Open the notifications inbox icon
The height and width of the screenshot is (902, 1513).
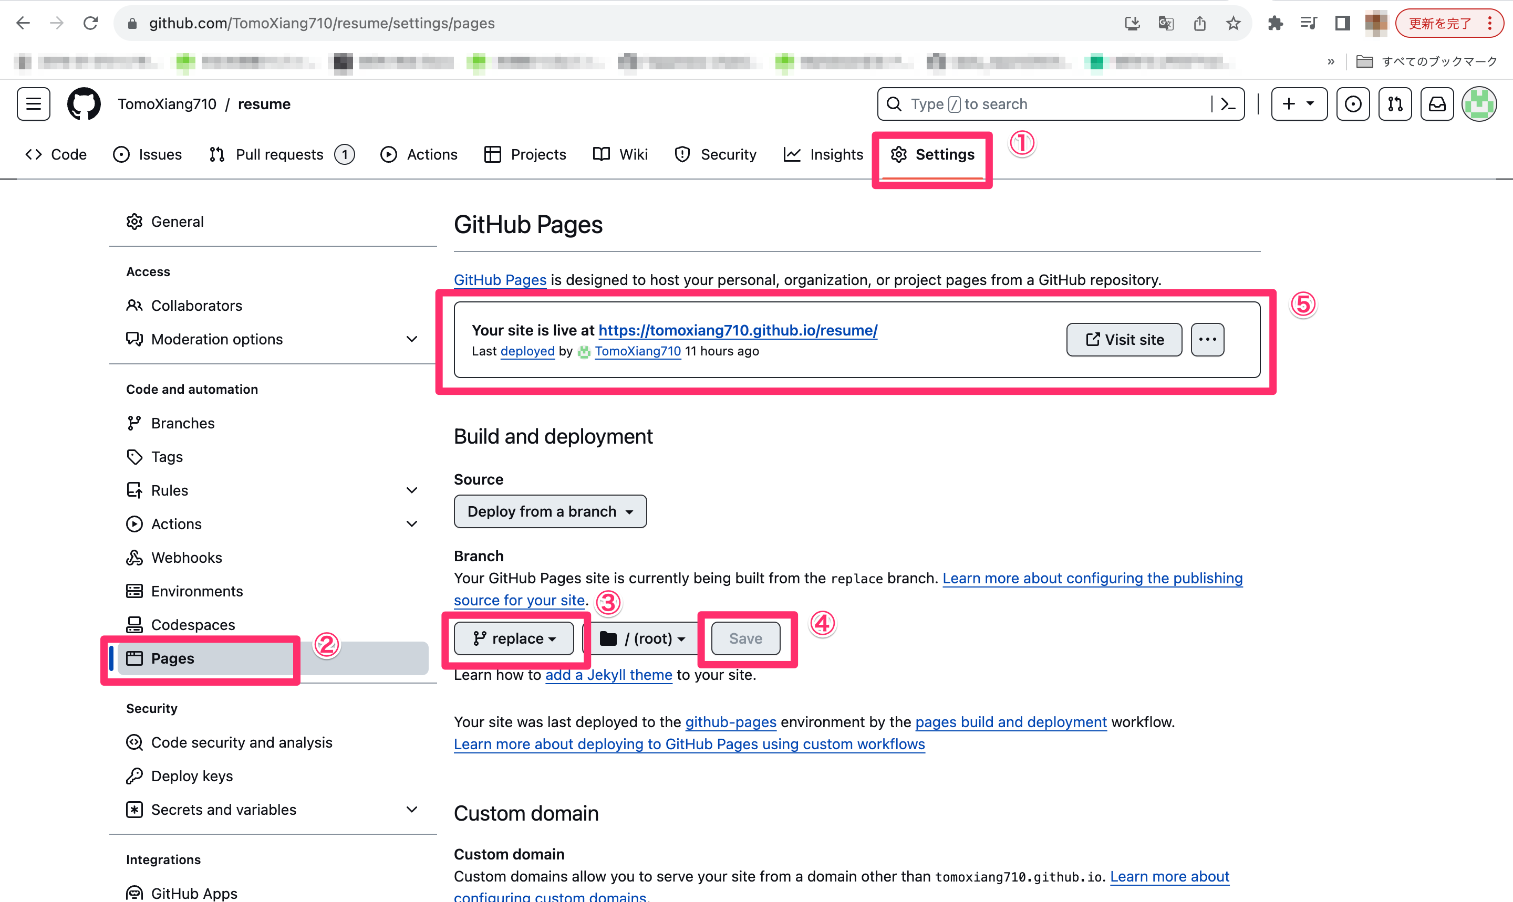pos(1436,104)
